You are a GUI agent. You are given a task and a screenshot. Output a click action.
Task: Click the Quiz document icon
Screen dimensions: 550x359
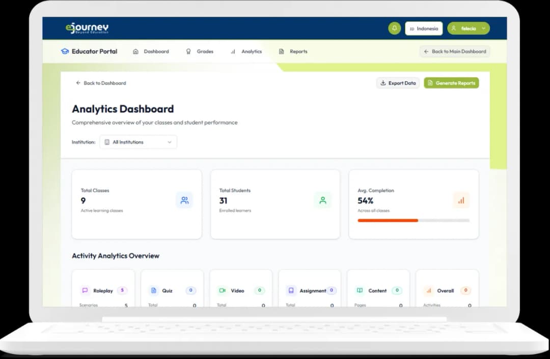(x=154, y=291)
